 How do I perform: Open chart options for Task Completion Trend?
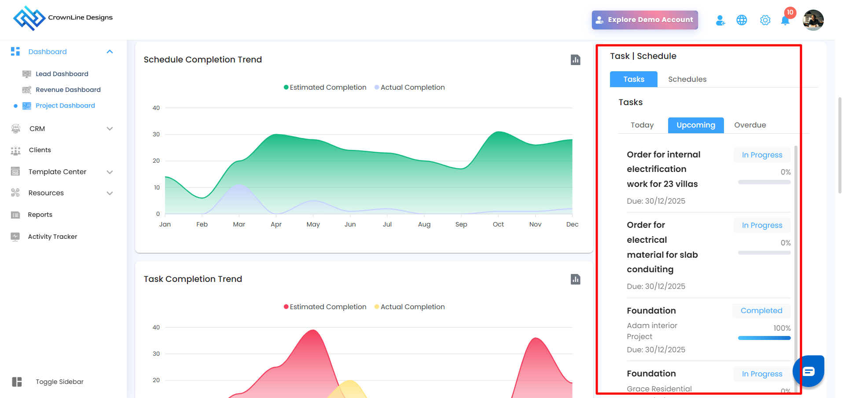pyautogui.click(x=575, y=279)
